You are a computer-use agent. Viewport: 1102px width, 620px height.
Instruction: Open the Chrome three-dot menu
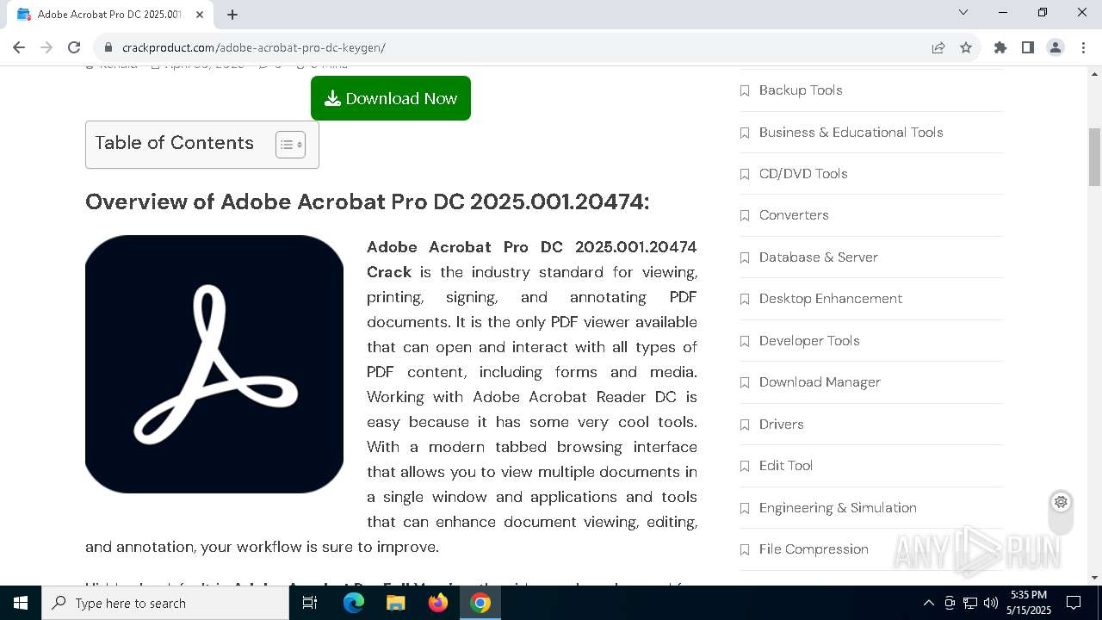1082,47
